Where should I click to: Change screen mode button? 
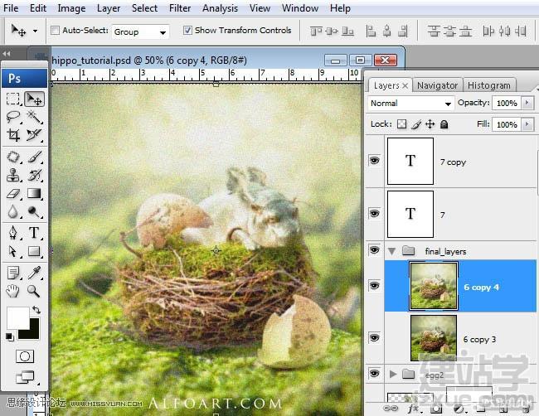point(25,377)
